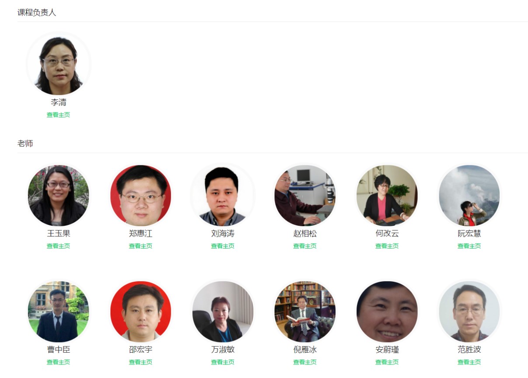Click 李清's profile photo
The height and width of the screenshot is (378, 528).
point(59,64)
